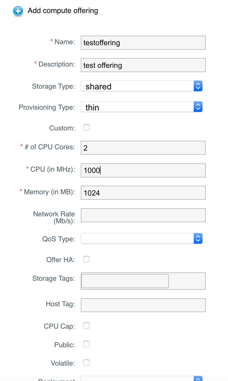Click the Add compute offering plus icon
The image size is (228, 381).
point(18,11)
